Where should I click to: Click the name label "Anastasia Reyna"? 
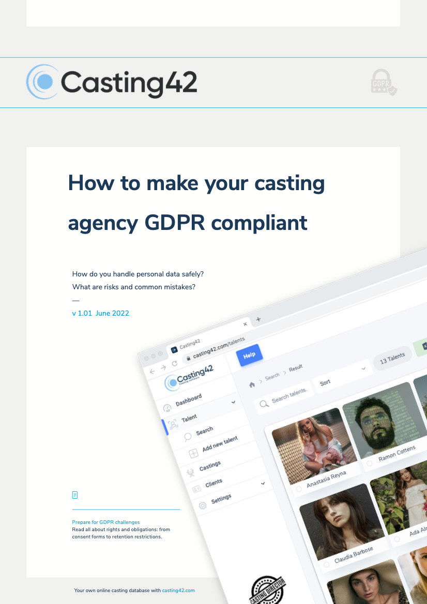click(x=326, y=479)
